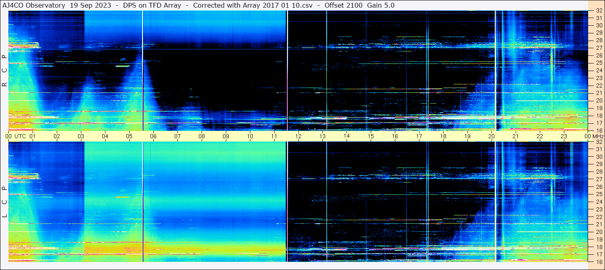
Task: Click the 09 hour label on time axis
Action: [x=226, y=136]
